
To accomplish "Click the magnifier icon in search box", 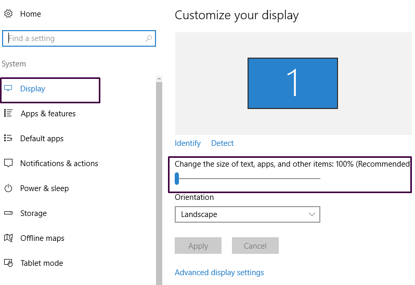I will (x=149, y=38).
